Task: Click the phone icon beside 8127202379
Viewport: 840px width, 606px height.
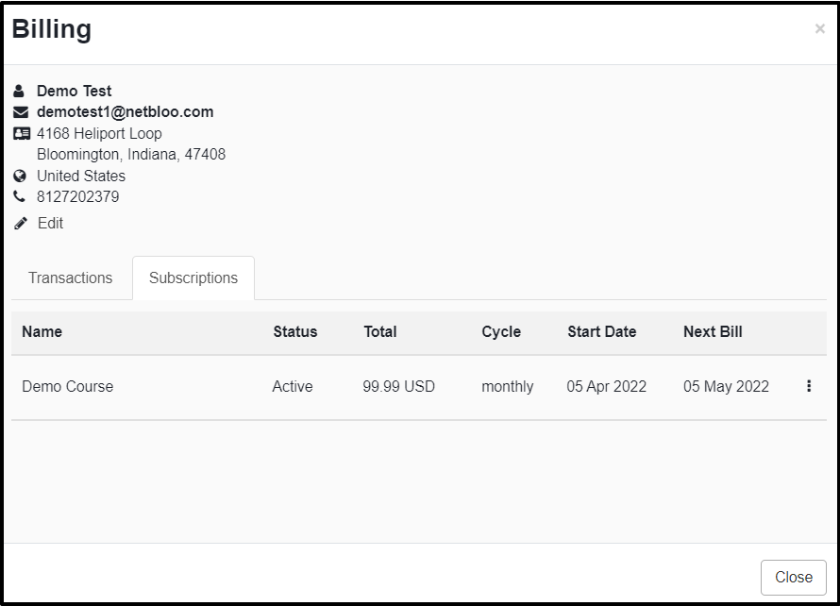Action: click(x=19, y=196)
